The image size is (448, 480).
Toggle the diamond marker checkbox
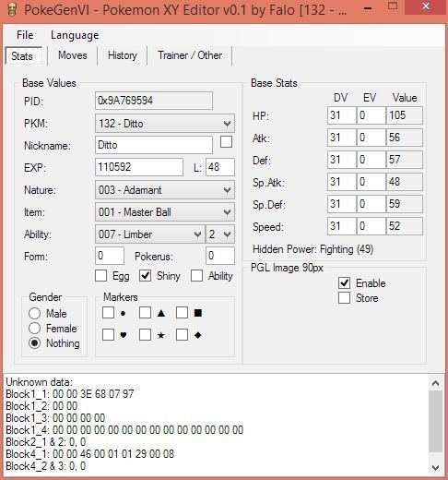click(182, 335)
